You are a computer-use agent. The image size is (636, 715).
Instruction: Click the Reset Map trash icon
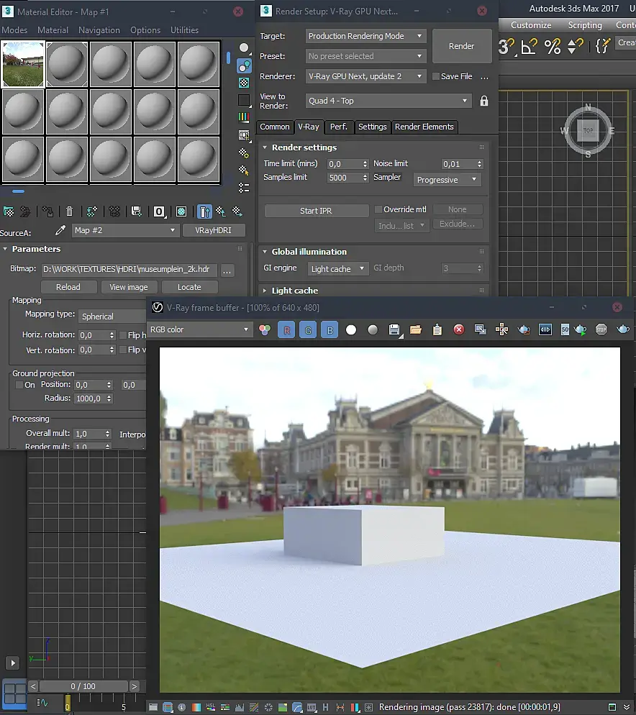(x=69, y=211)
